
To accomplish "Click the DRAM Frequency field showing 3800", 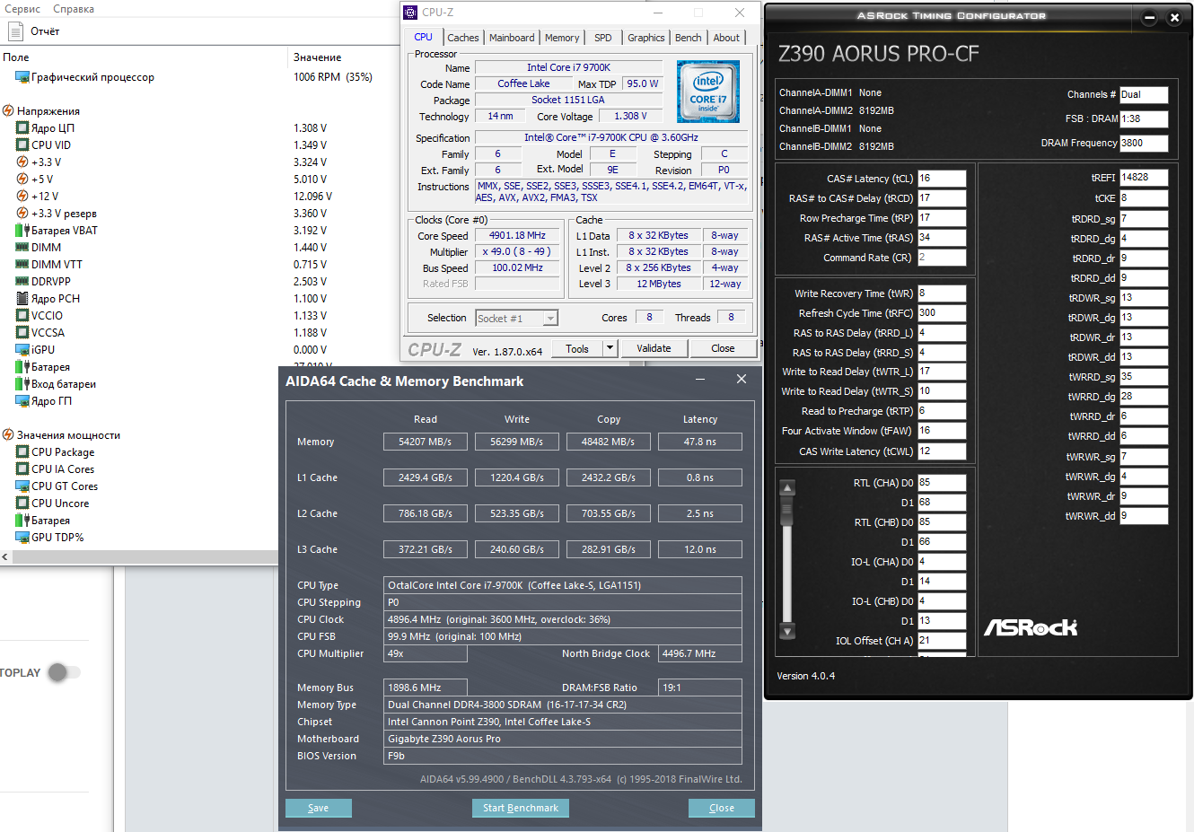I will (1144, 143).
